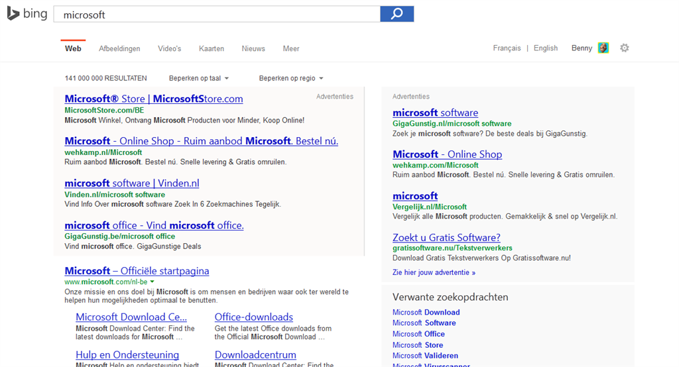The image size is (679, 367).
Task: Open the Nieuws tab
Action: pyautogui.click(x=253, y=48)
